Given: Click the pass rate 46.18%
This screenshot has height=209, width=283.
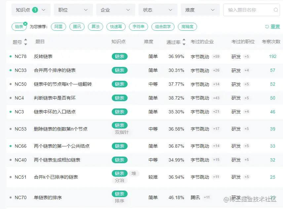Looking at the screenshot, I should click(x=176, y=198).
